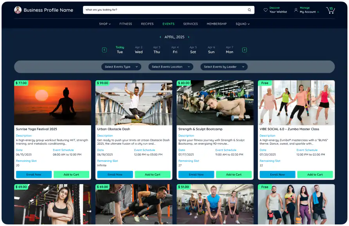Click inside the search input field
Viewport: 349px width, 226px height.
click(164, 10)
